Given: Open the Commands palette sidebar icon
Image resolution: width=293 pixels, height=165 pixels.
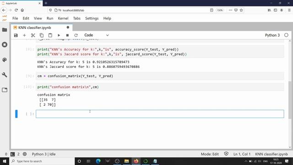Looking at the screenshot, I should pyautogui.click(x=5, y=60).
